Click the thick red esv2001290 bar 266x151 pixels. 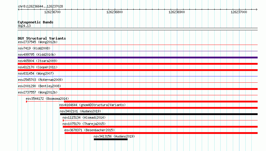click(158, 89)
